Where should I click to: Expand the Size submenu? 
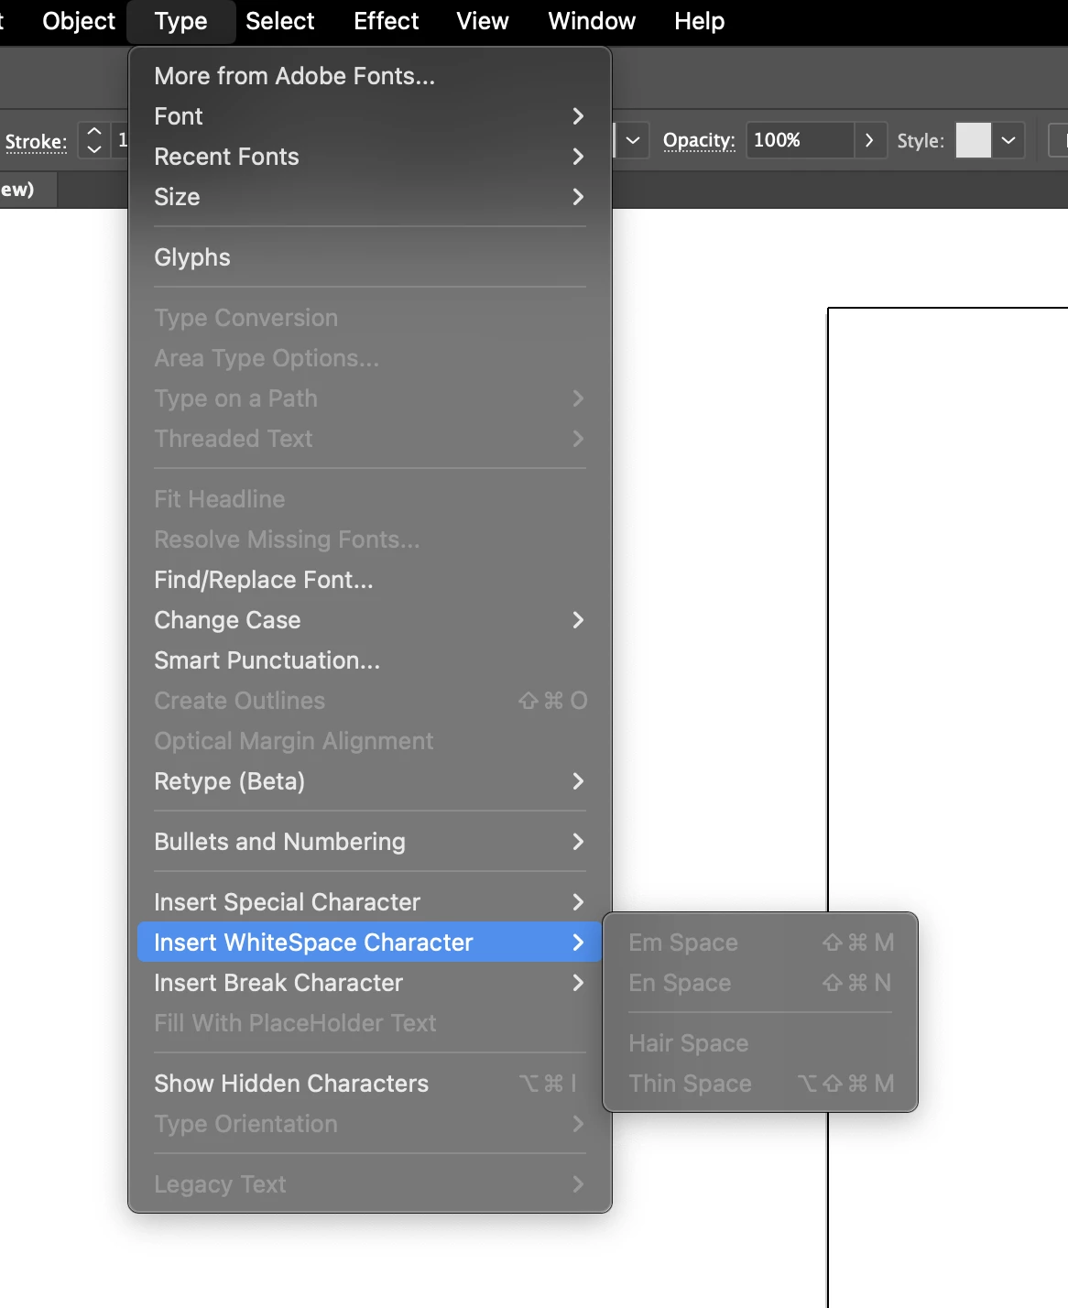(x=369, y=197)
